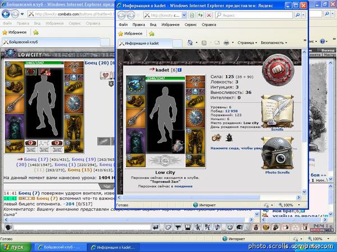Open the Сервис menu in kadet window

click(x=190, y=25)
